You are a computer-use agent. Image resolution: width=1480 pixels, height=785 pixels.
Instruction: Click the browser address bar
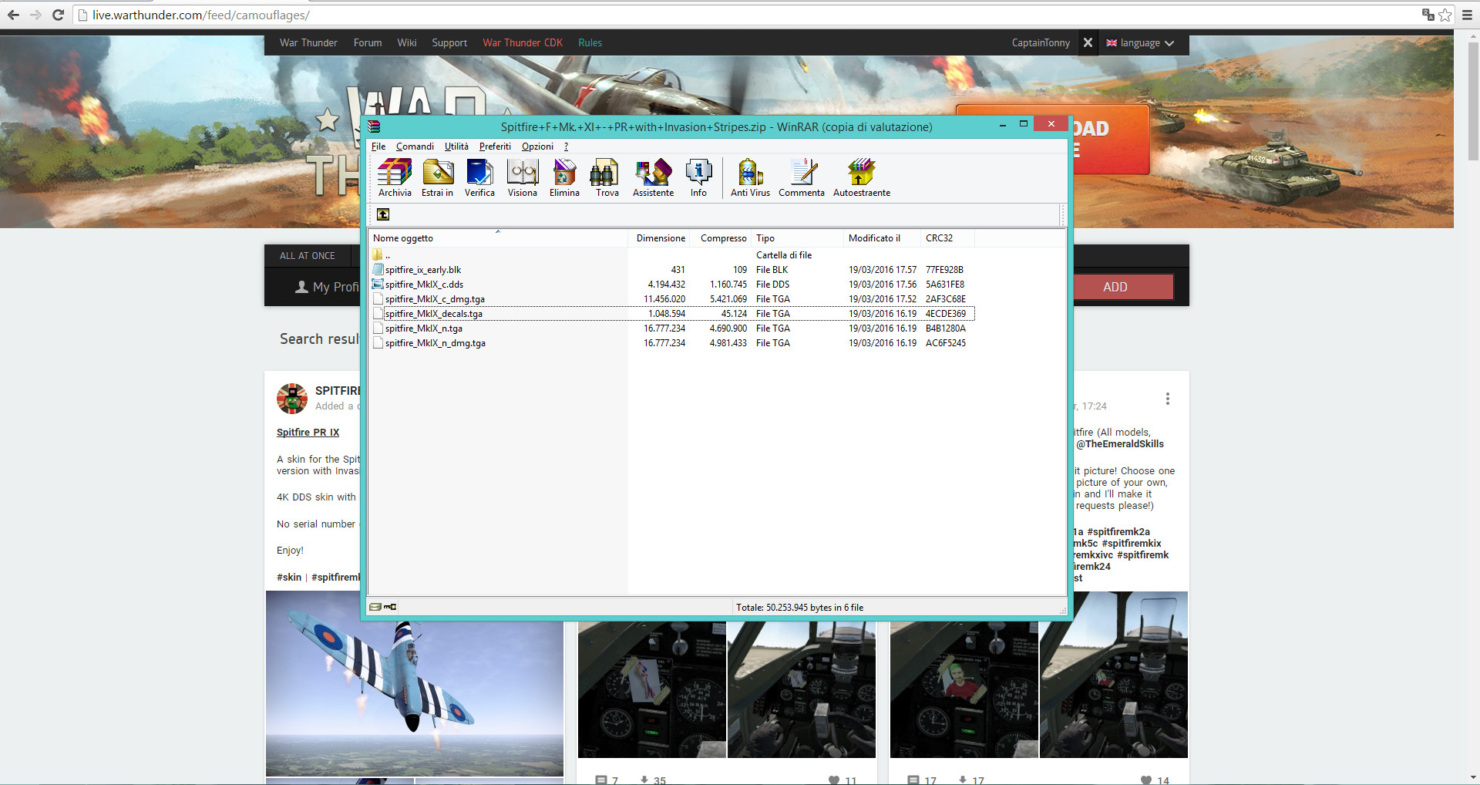[748, 15]
